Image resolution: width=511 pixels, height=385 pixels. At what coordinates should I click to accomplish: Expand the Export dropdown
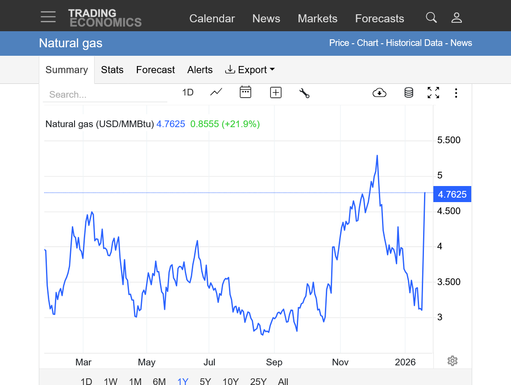pyautogui.click(x=250, y=70)
